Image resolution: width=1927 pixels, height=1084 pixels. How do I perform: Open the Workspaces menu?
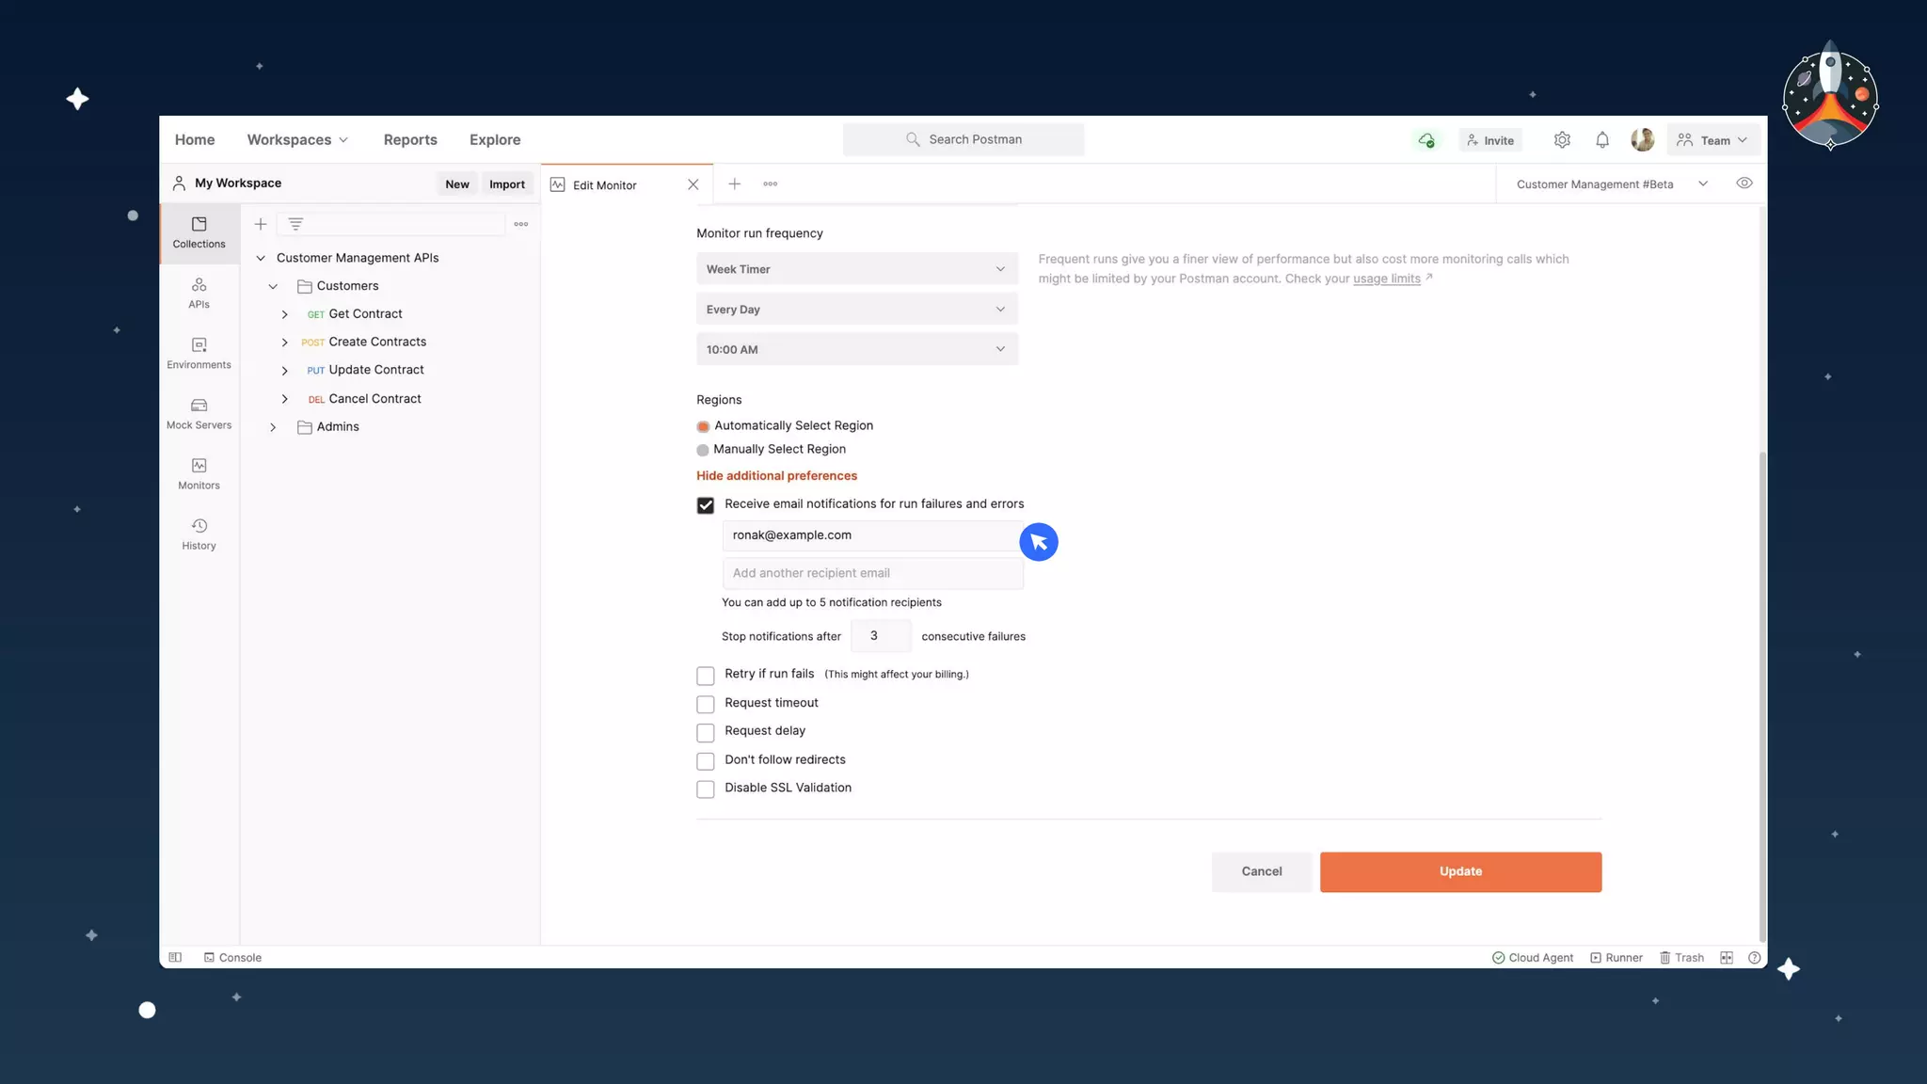[x=297, y=140]
